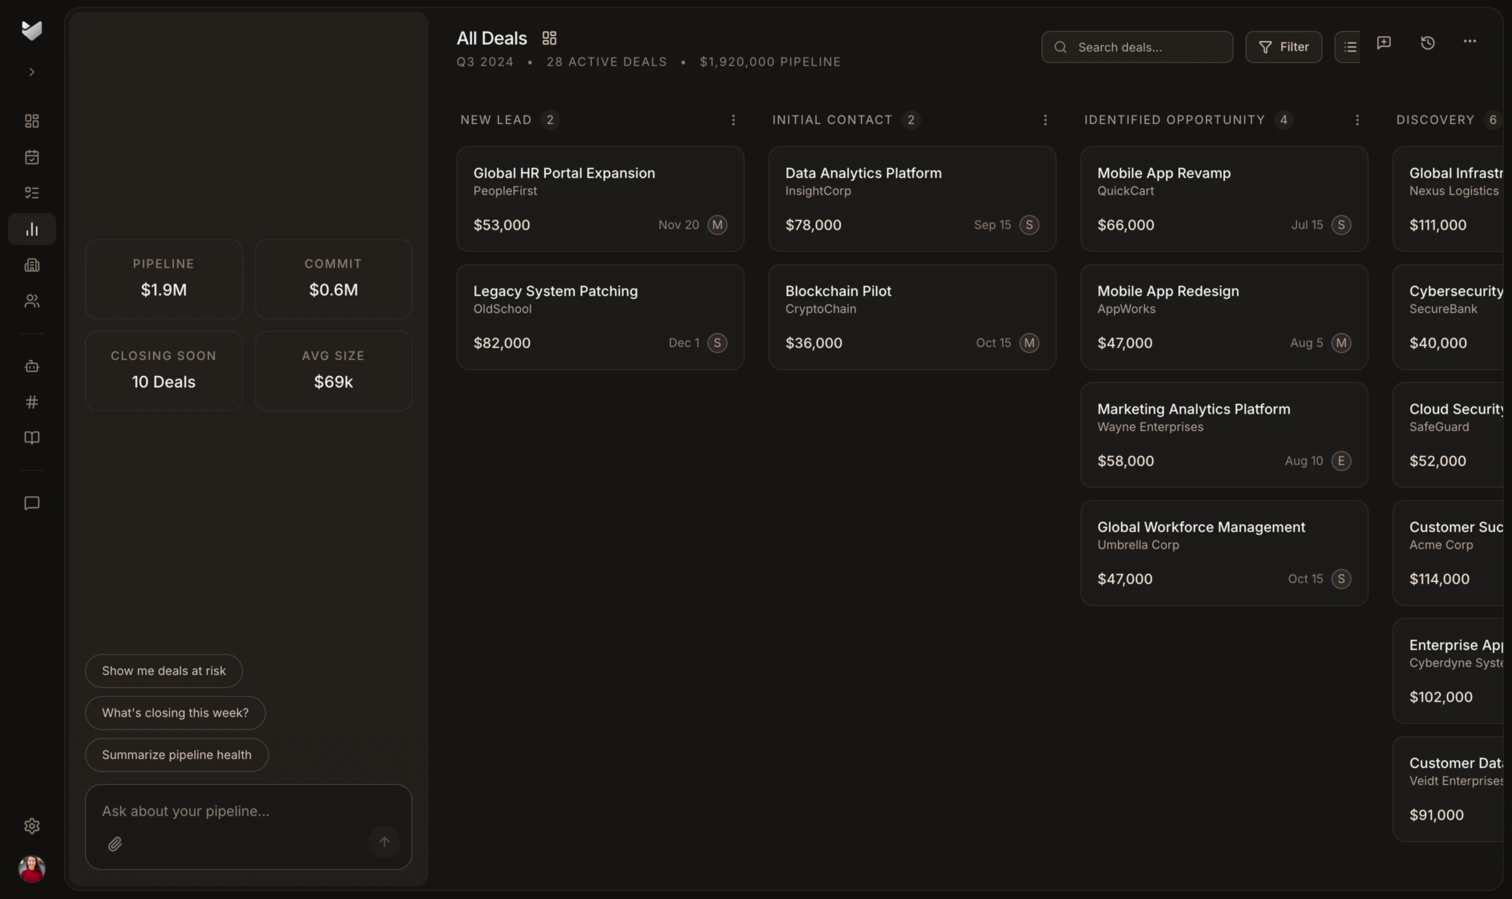The width and height of the screenshot is (1512, 899).
Task: Click What's closing this week? suggestion
Action: click(x=175, y=712)
